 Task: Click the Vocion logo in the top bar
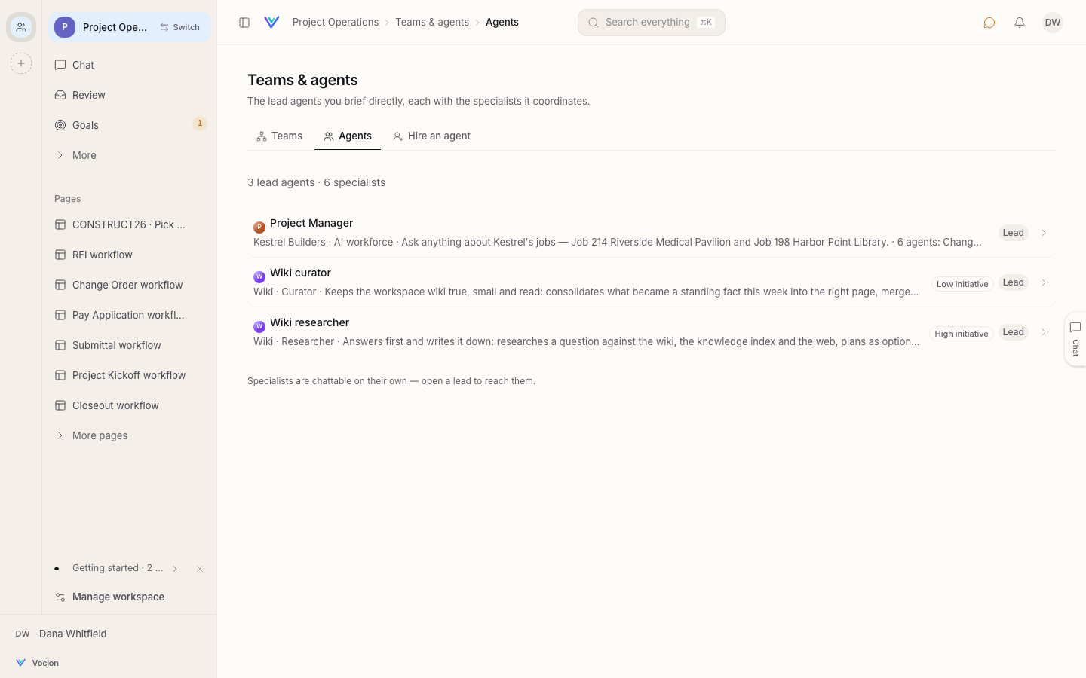272,23
